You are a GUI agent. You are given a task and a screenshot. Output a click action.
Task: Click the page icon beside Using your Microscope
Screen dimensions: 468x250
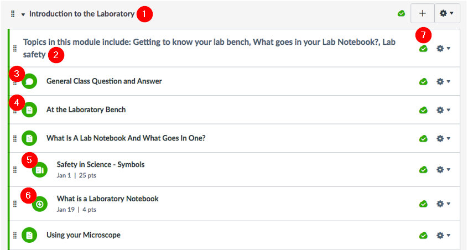coord(29,236)
